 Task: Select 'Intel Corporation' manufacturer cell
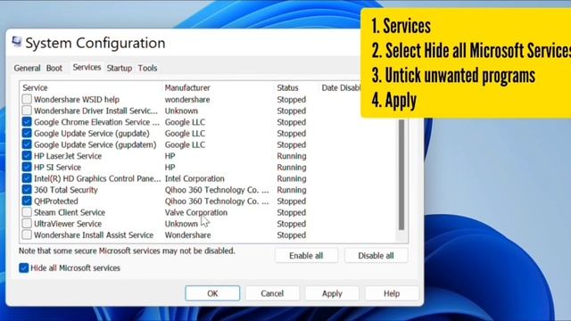coord(194,178)
